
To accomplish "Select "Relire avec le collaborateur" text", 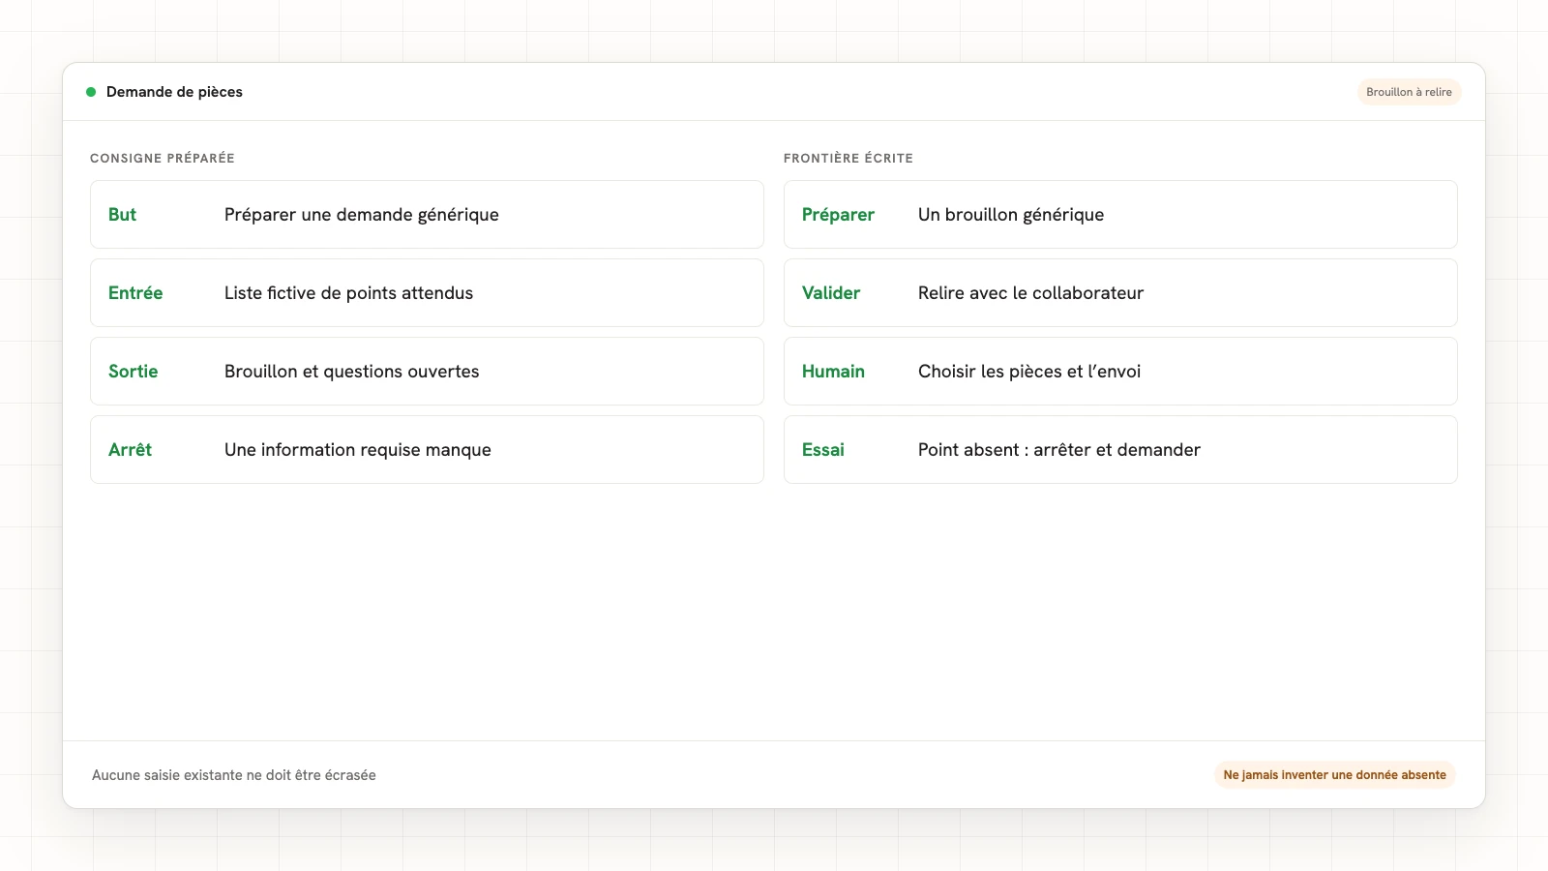I will pos(1030,293).
